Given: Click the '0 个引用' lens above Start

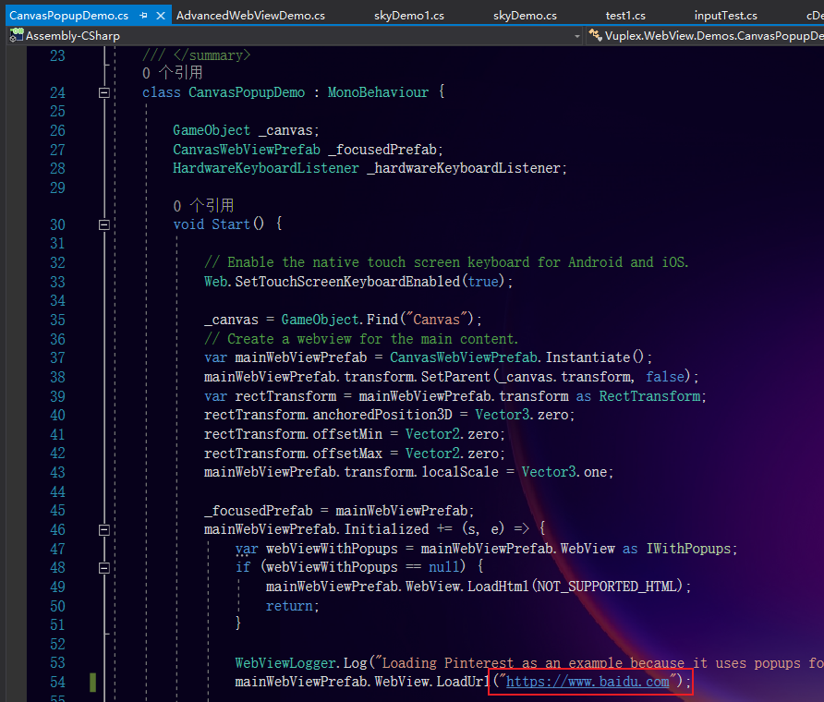Looking at the screenshot, I should 203,205.
